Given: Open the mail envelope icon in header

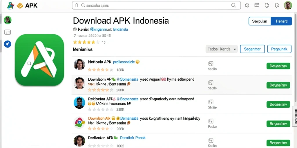Looking at the screenshot, I should click(x=257, y=5).
